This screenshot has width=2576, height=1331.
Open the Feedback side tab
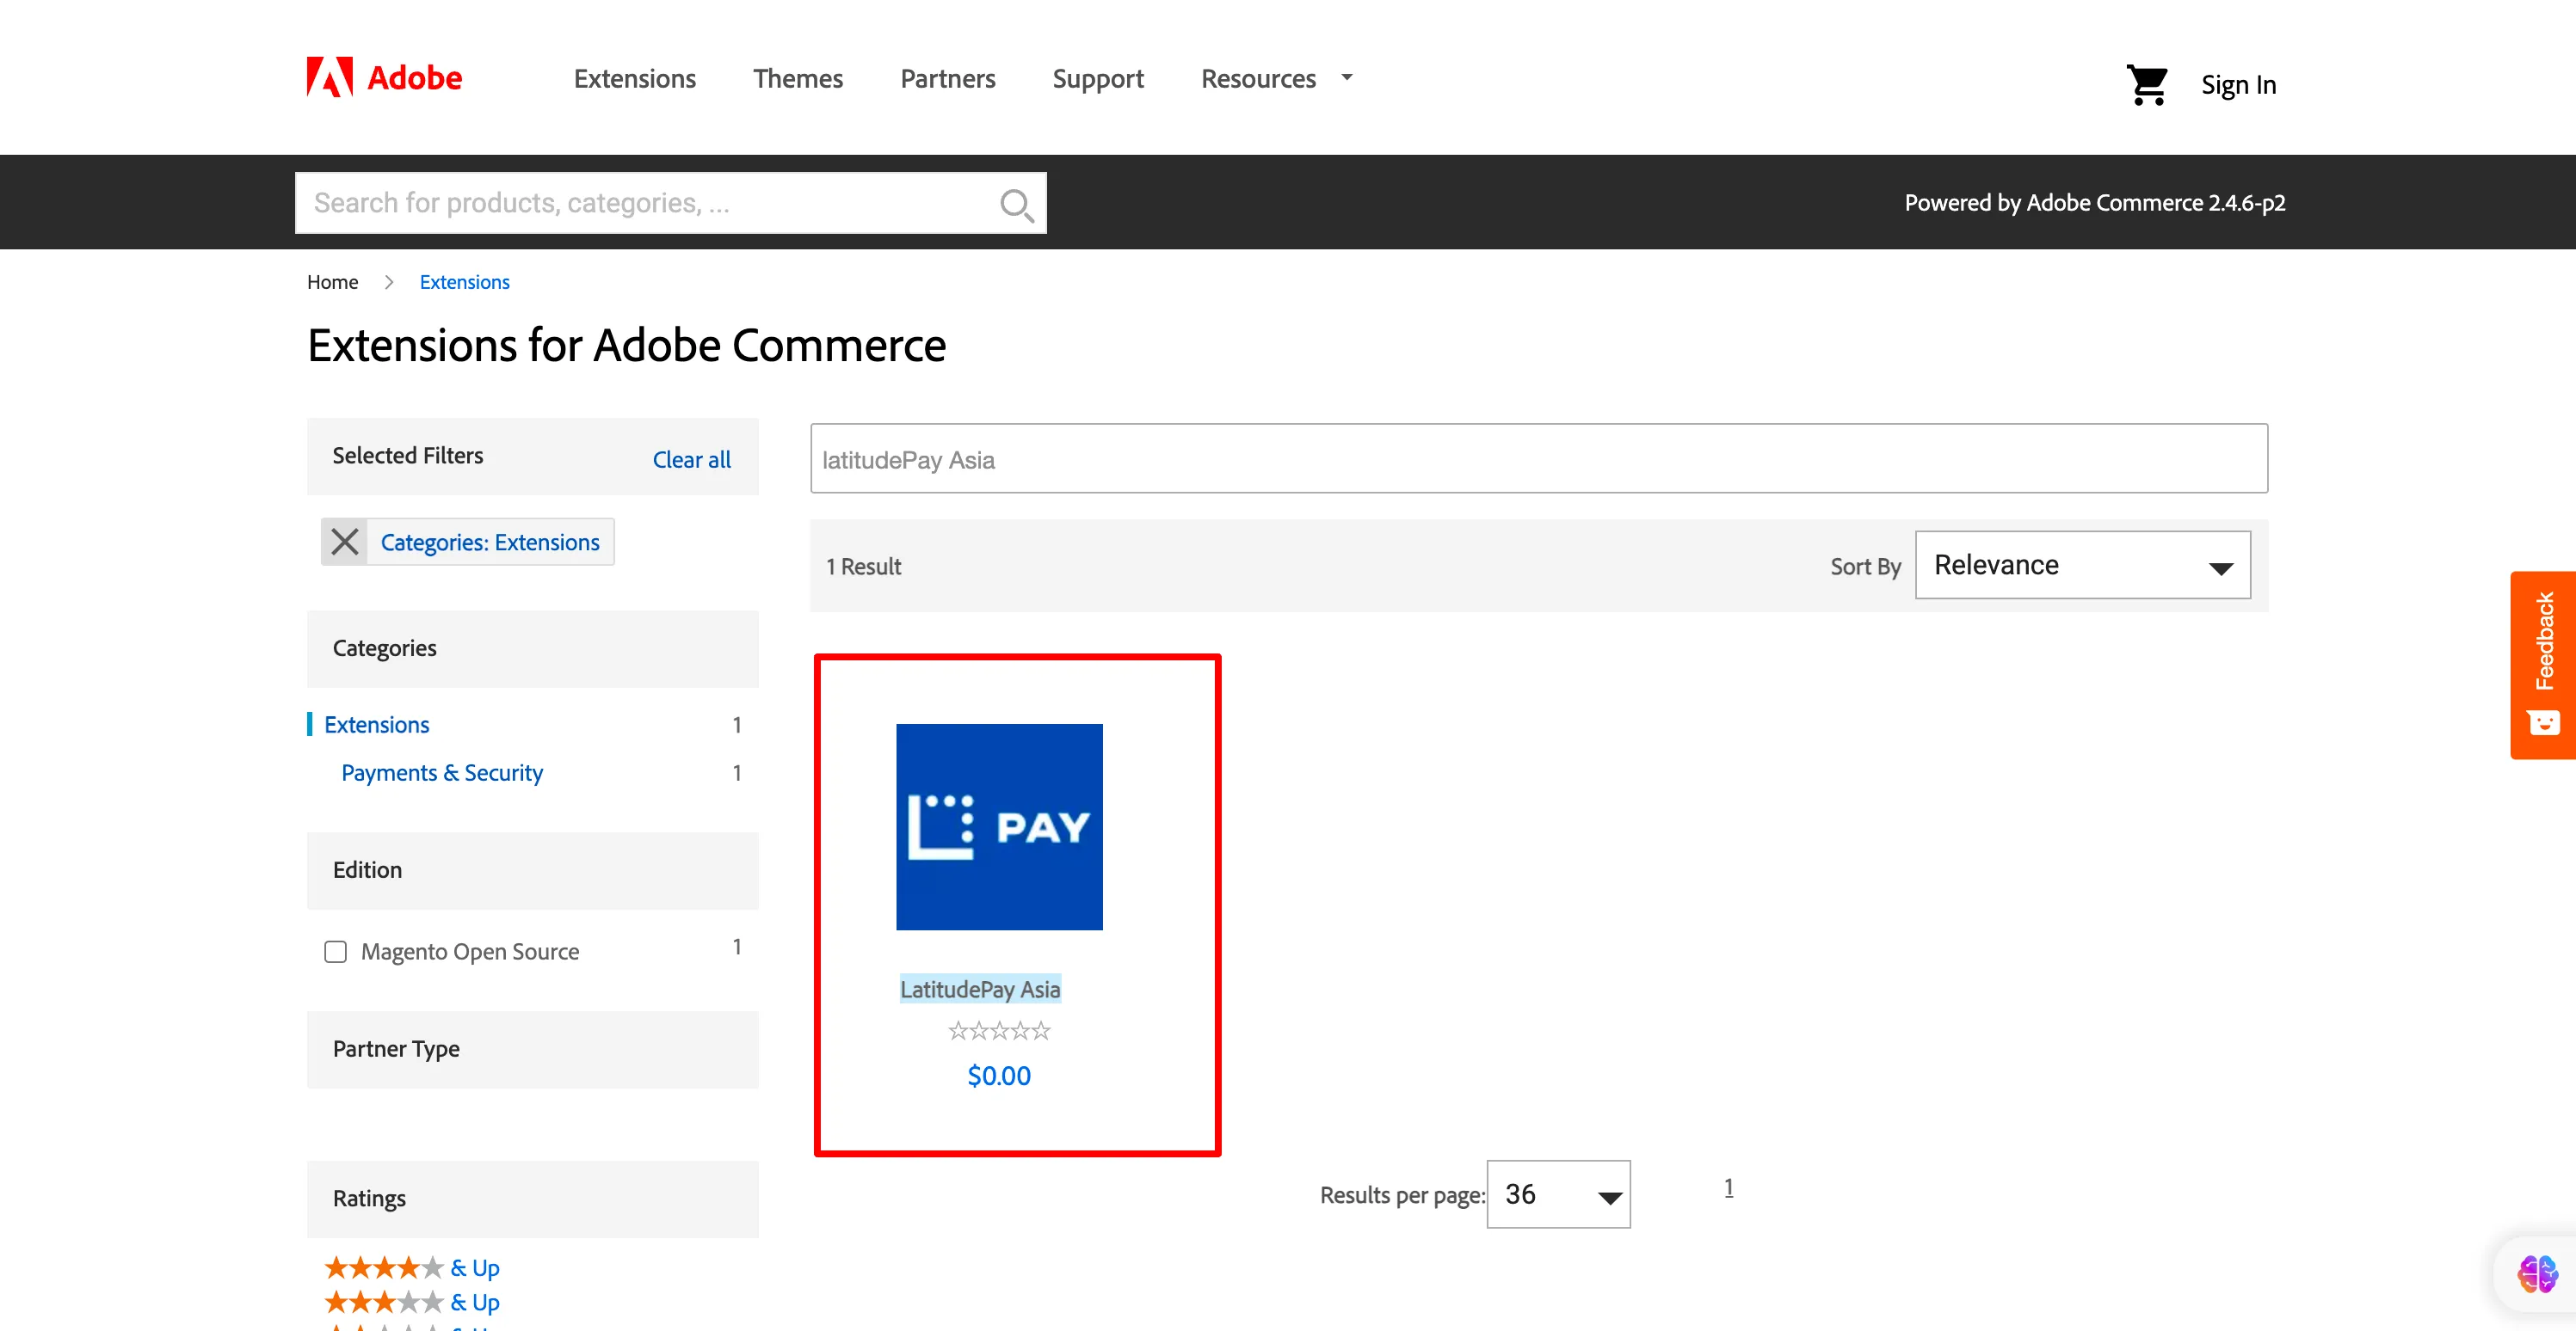[x=2544, y=665]
